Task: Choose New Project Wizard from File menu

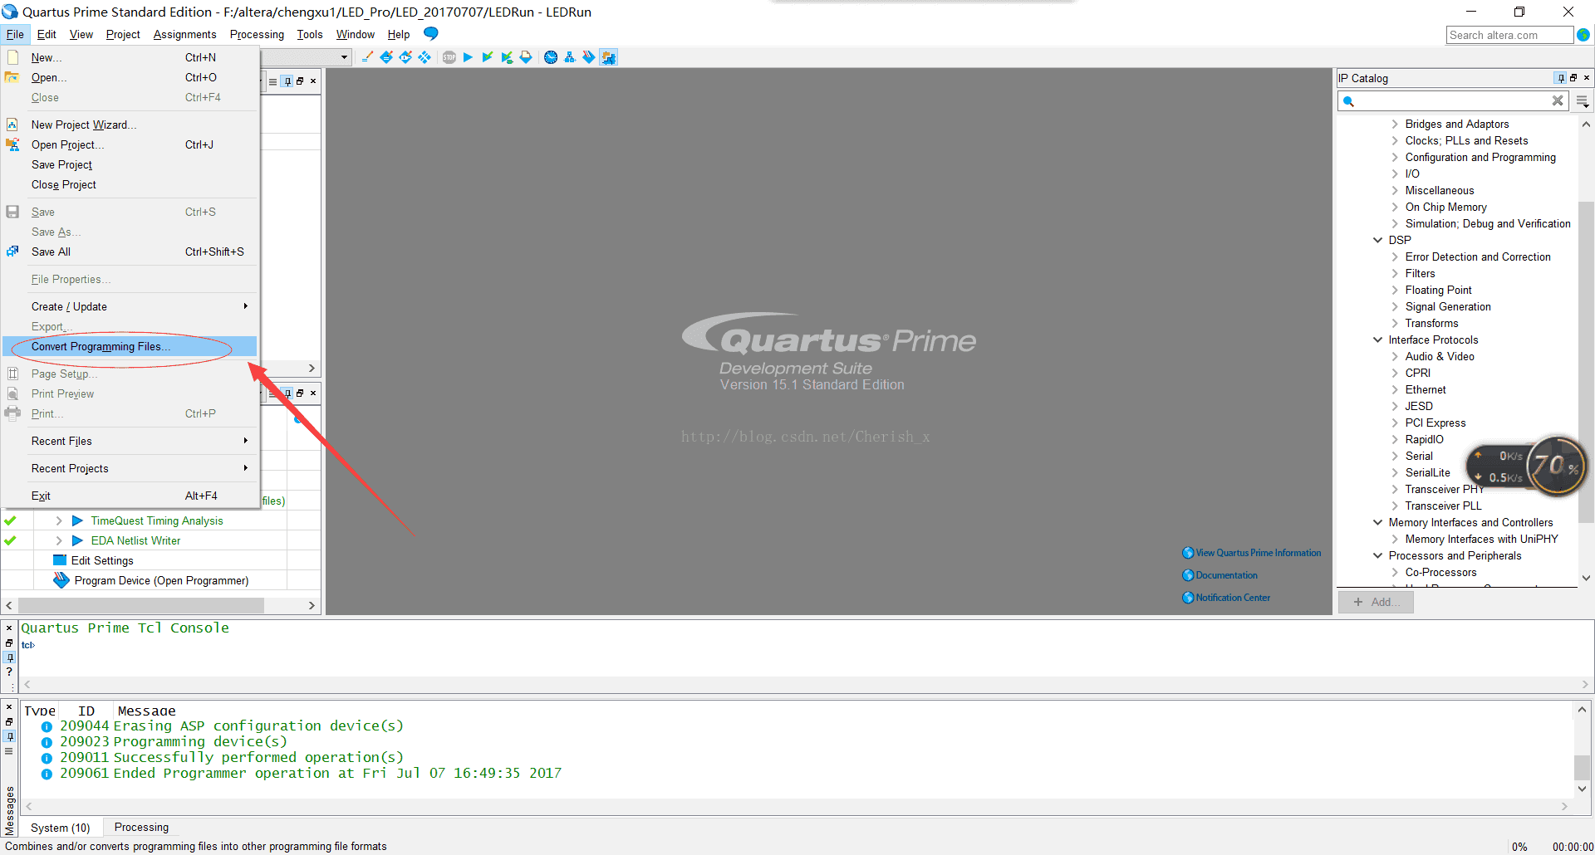Action: [x=130, y=125]
